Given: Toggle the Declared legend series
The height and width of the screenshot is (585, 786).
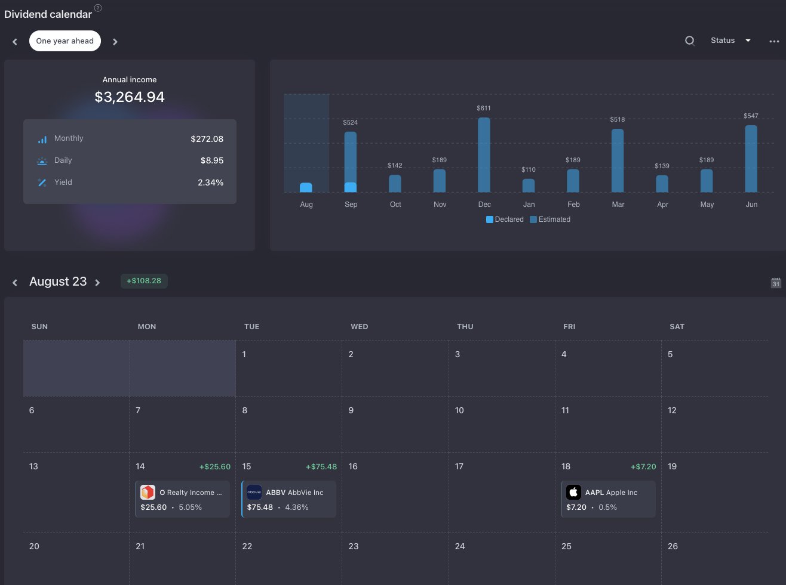Looking at the screenshot, I should coord(505,219).
